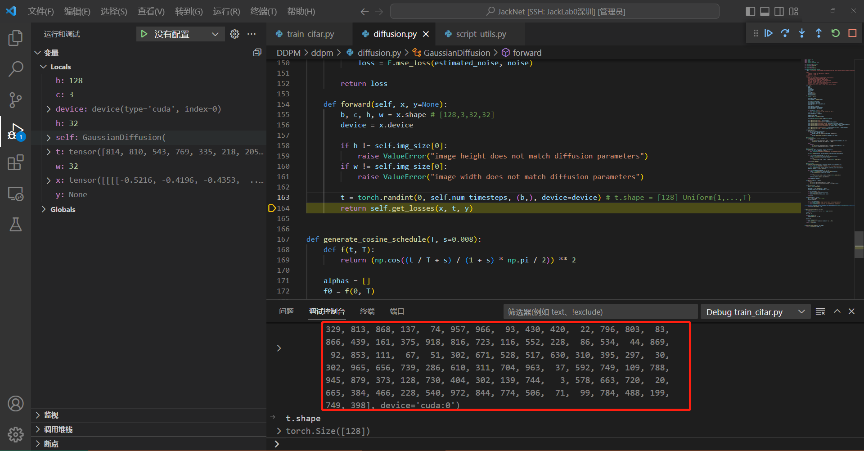Toggle the bottom panel layout icon
864x451 pixels.
(765, 12)
